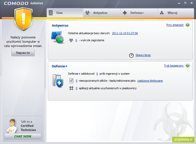The image size is (196, 144).
Task: Click the Antywirus section heading
Action: pyautogui.click(x=60, y=25)
